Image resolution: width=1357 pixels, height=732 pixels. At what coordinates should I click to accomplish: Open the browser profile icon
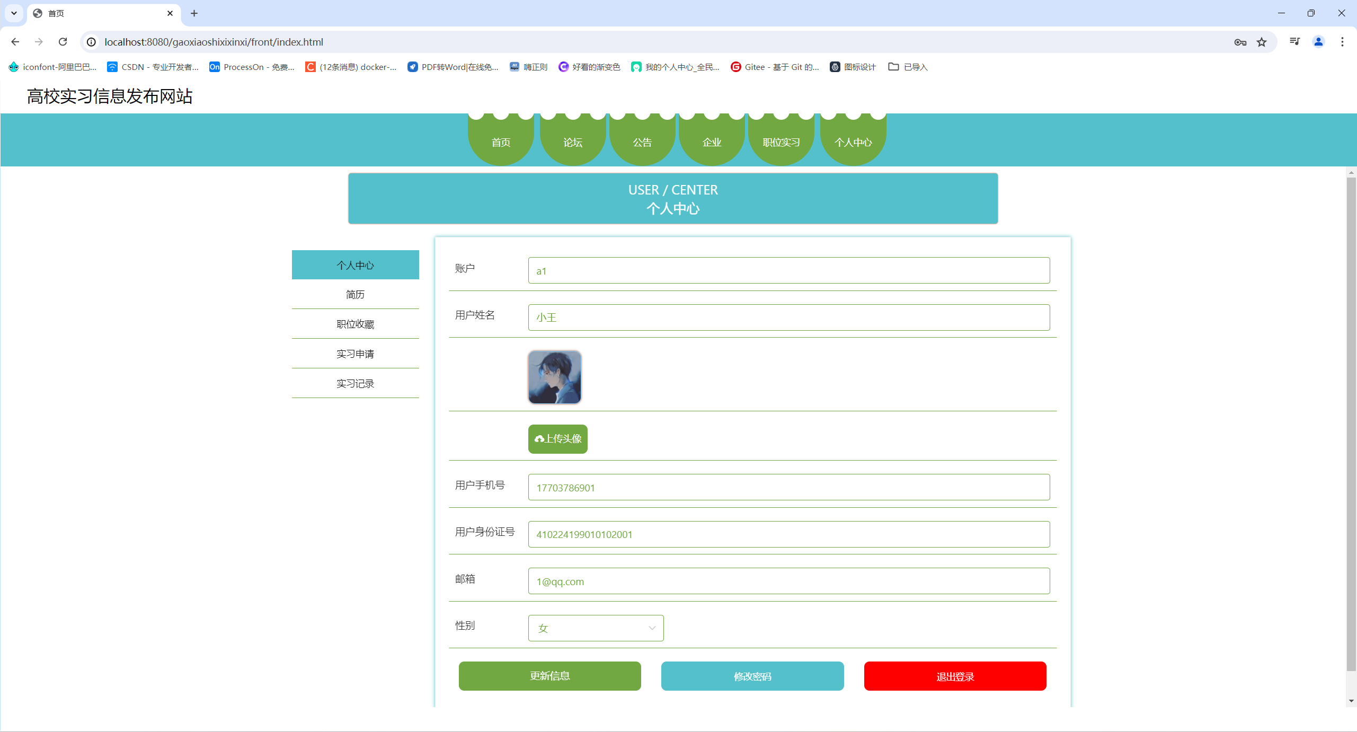(1318, 42)
